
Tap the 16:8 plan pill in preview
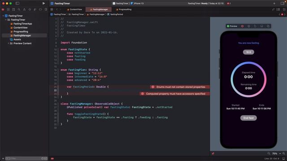click(x=248, y=52)
